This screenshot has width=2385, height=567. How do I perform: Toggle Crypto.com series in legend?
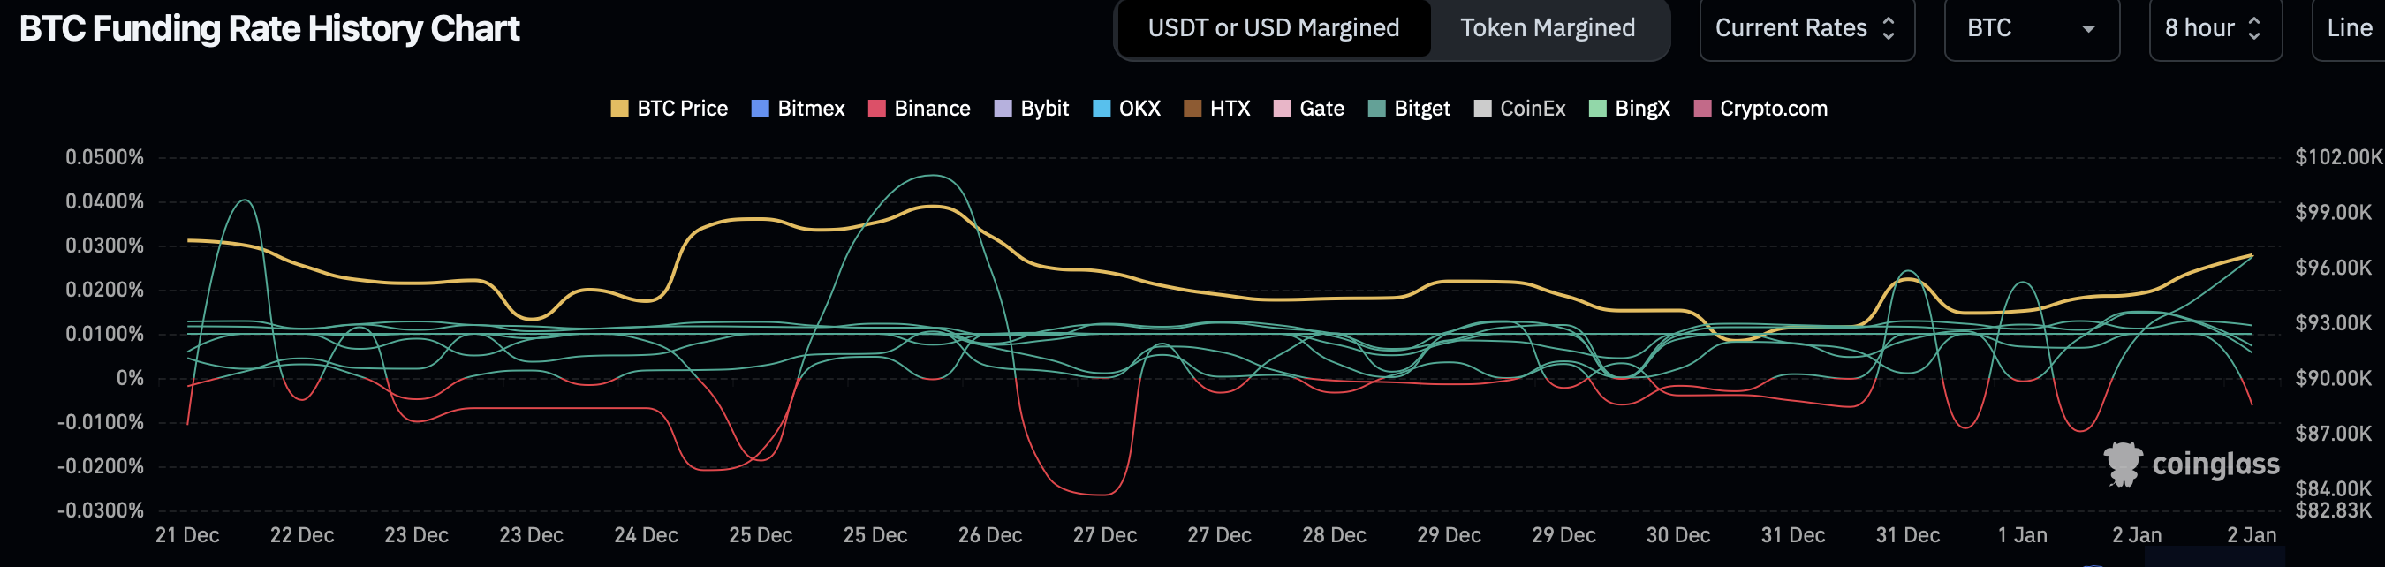click(1760, 109)
